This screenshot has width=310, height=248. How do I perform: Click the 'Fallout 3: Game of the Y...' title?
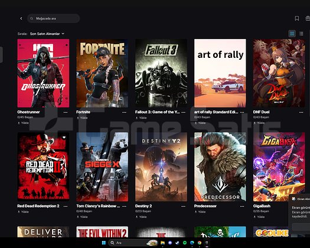(x=158, y=112)
